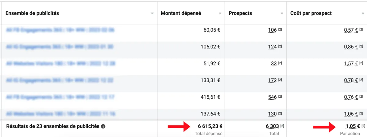
Task: Click the [2] footnote icon next to 124 prospects
Action: (280, 47)
